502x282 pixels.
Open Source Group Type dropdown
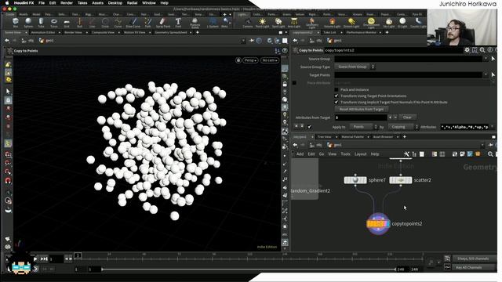click(355, 67)
